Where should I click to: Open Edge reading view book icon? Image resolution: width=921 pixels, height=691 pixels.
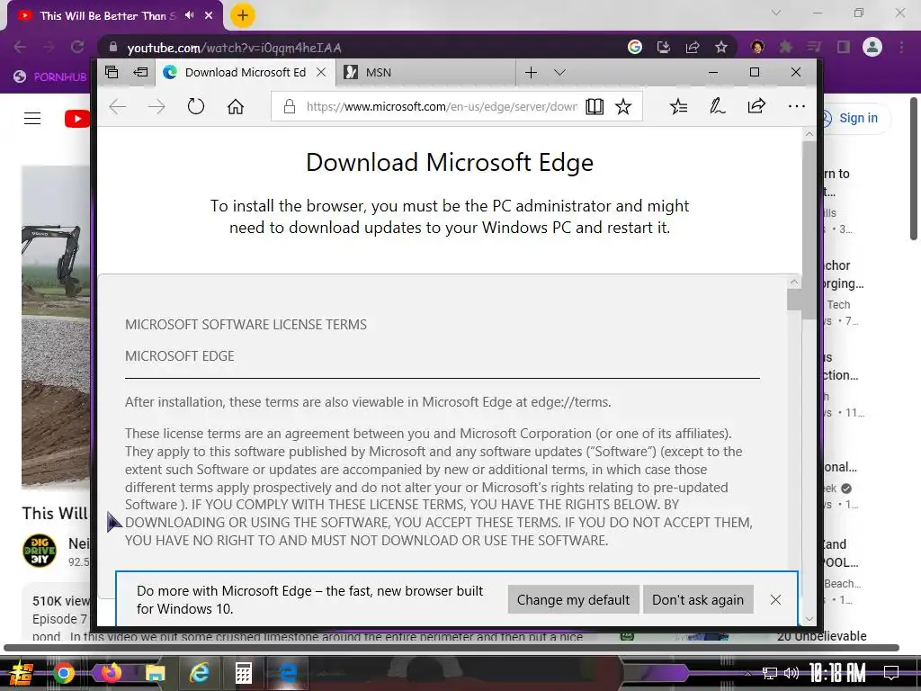(595, 106)
